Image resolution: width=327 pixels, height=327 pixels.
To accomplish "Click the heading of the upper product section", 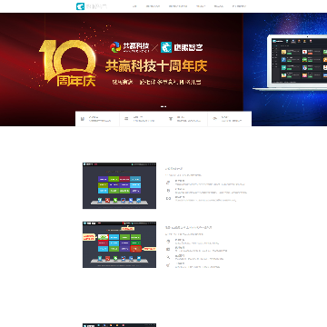I will tap(173, 168).
